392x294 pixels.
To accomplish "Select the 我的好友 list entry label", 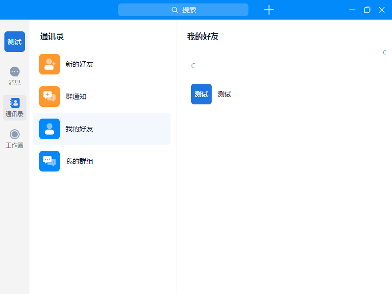I will click(x=79, y=129).
